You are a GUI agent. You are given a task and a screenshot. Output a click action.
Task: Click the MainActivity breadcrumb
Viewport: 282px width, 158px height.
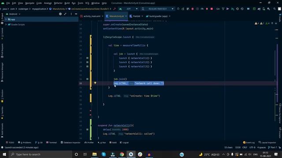pos(57,9)
